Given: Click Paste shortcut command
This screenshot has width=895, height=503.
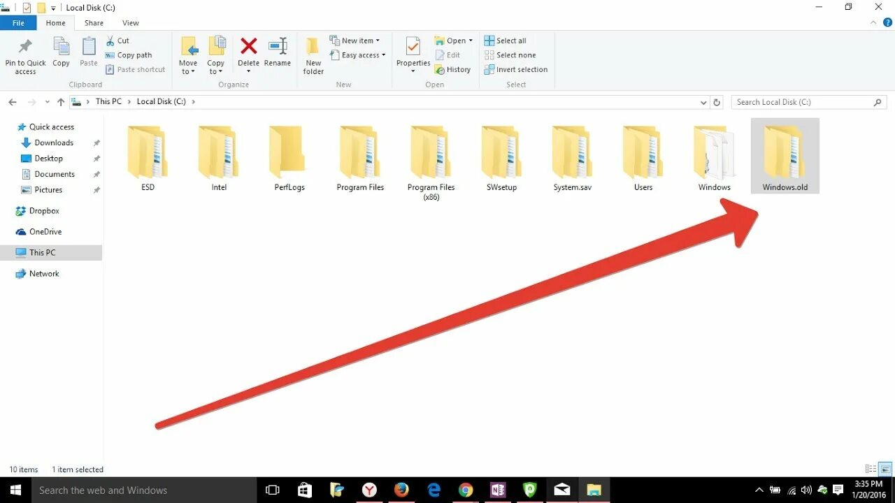Looking at the screenshot, I should (136, 70).
